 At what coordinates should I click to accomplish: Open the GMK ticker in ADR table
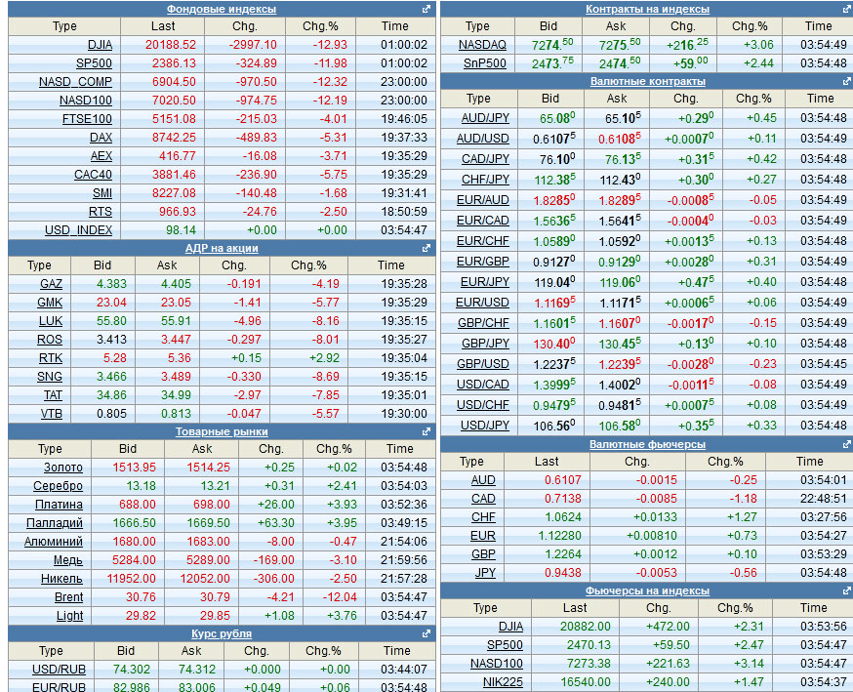tap(51, 303)
